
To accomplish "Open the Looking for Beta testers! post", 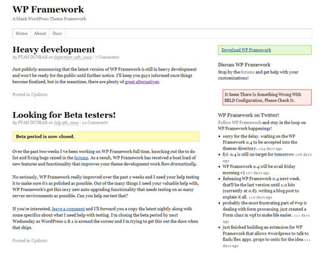I will click(x=64, y=115).
